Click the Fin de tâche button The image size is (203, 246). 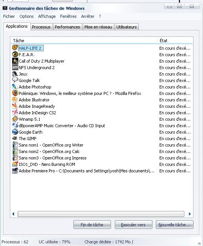tap(92, 225)
